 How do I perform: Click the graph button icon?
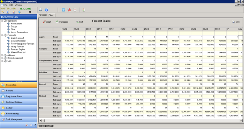click(44, 22)
